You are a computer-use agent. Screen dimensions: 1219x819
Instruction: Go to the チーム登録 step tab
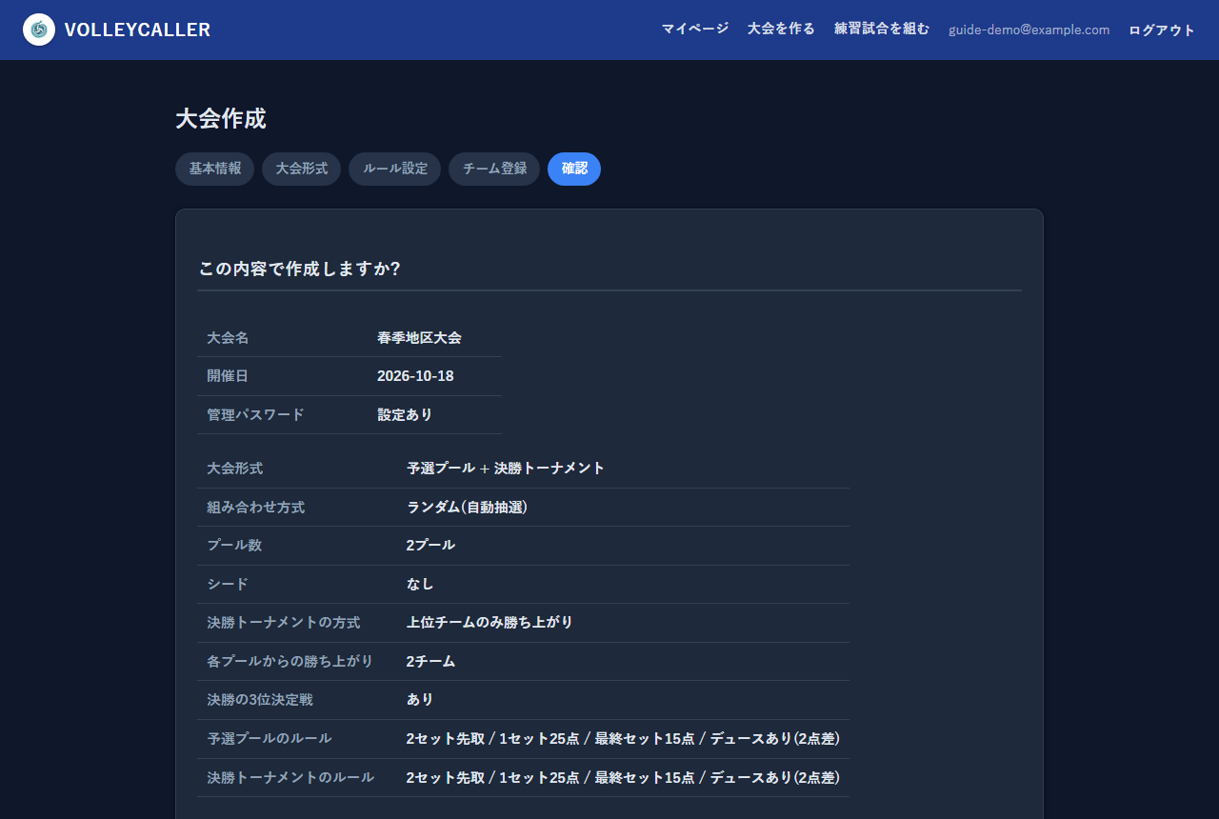click(x=494, y=169)
